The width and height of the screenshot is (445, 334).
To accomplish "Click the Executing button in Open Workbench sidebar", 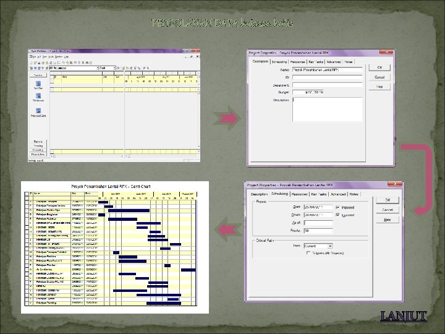I will tap(38, 146).
